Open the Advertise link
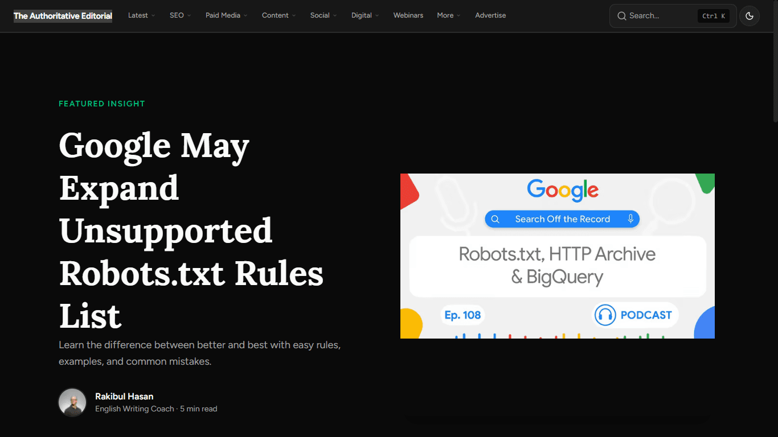The height and width of the screenshot is (437, 778). click(490, 15)
